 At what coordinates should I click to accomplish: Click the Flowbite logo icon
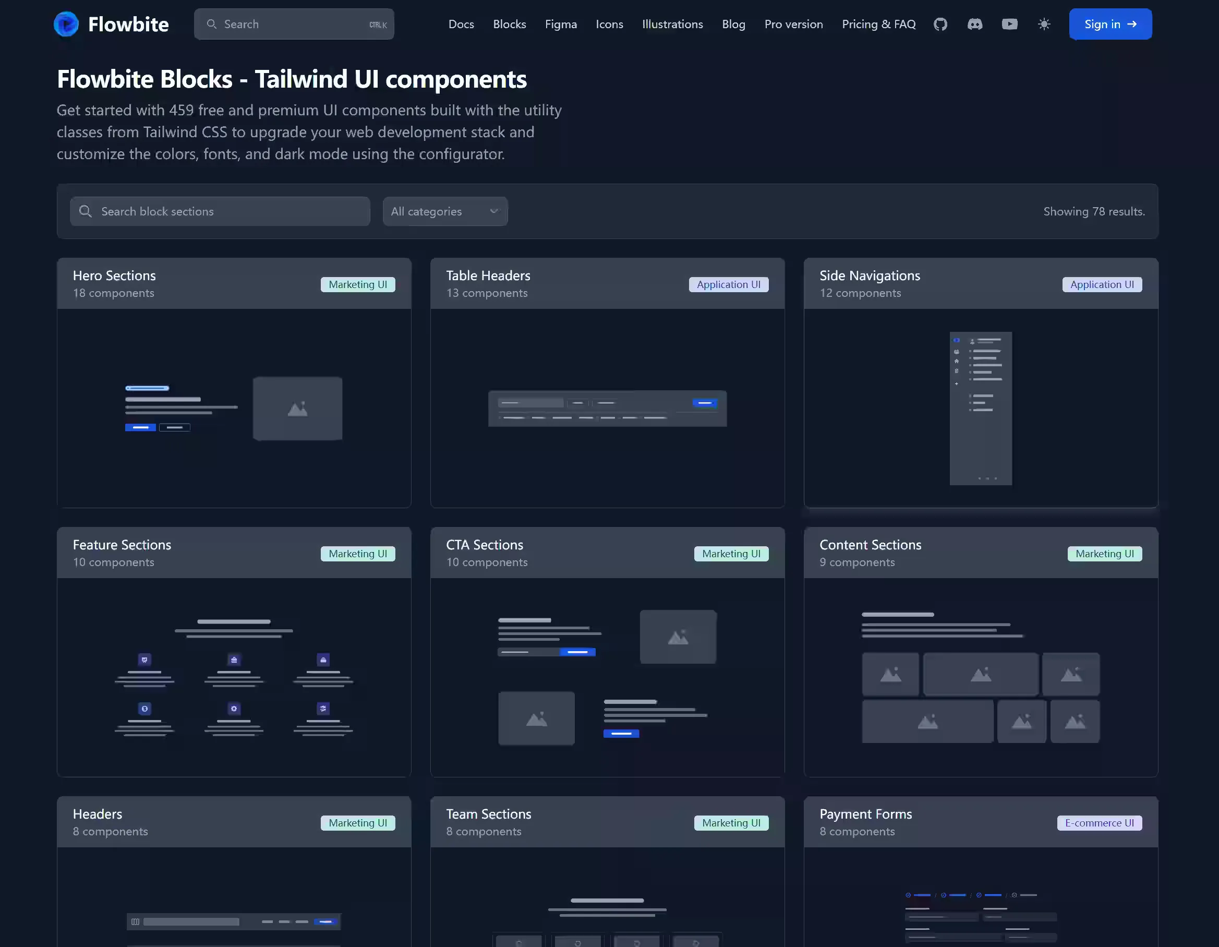pyautogui.click(x=66, y=24)
